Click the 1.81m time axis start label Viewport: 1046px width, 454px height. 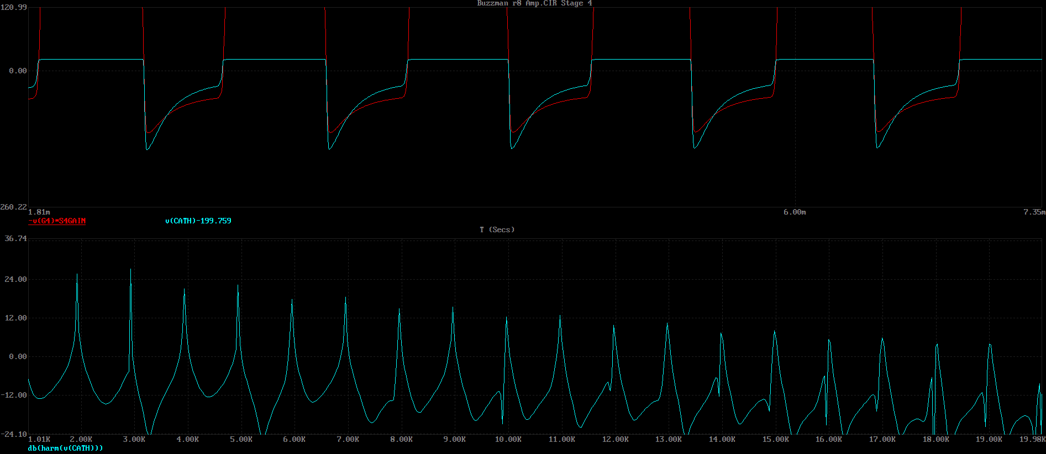(39, 212)
